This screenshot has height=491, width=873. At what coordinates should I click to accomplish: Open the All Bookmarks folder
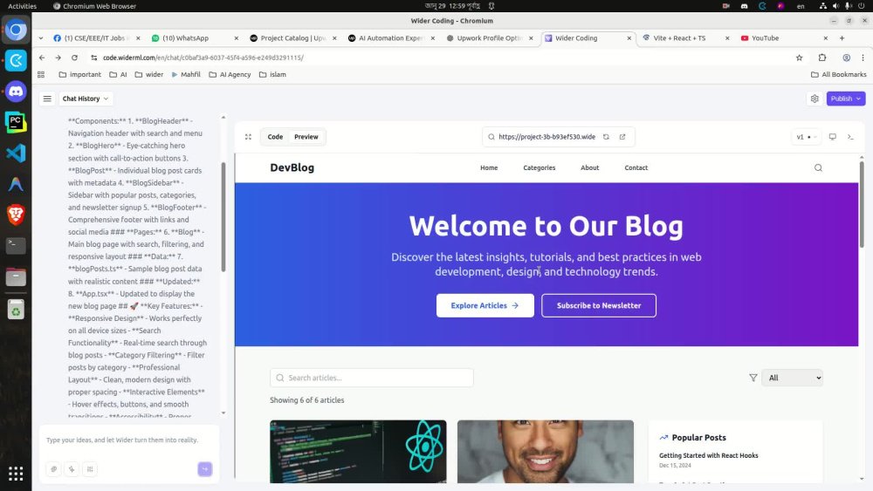(x=838, y=74)
